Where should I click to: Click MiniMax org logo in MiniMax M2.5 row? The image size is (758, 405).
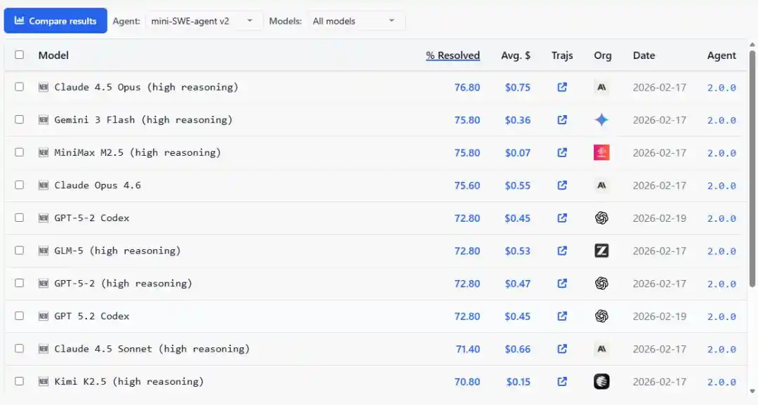click(x=601, y=153)
